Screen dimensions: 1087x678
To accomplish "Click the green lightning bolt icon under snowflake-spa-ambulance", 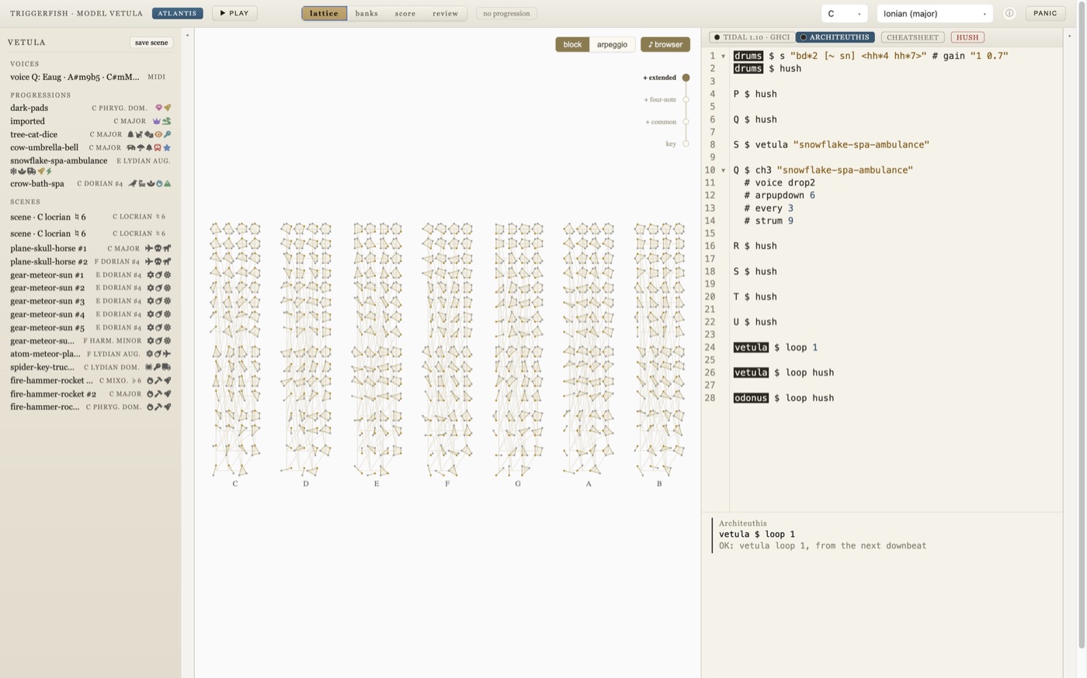I will [x=49, y=171].
